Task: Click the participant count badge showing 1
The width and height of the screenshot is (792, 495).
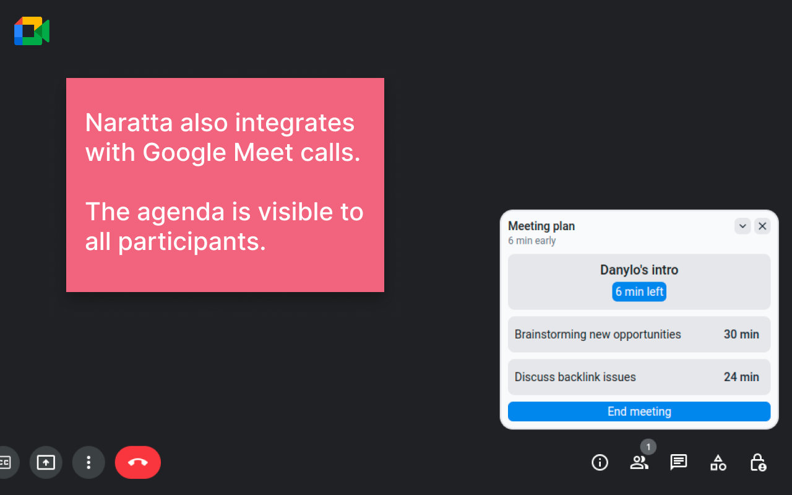Action: 648,447
